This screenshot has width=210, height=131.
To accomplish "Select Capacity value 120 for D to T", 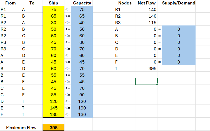I will 82,101.
